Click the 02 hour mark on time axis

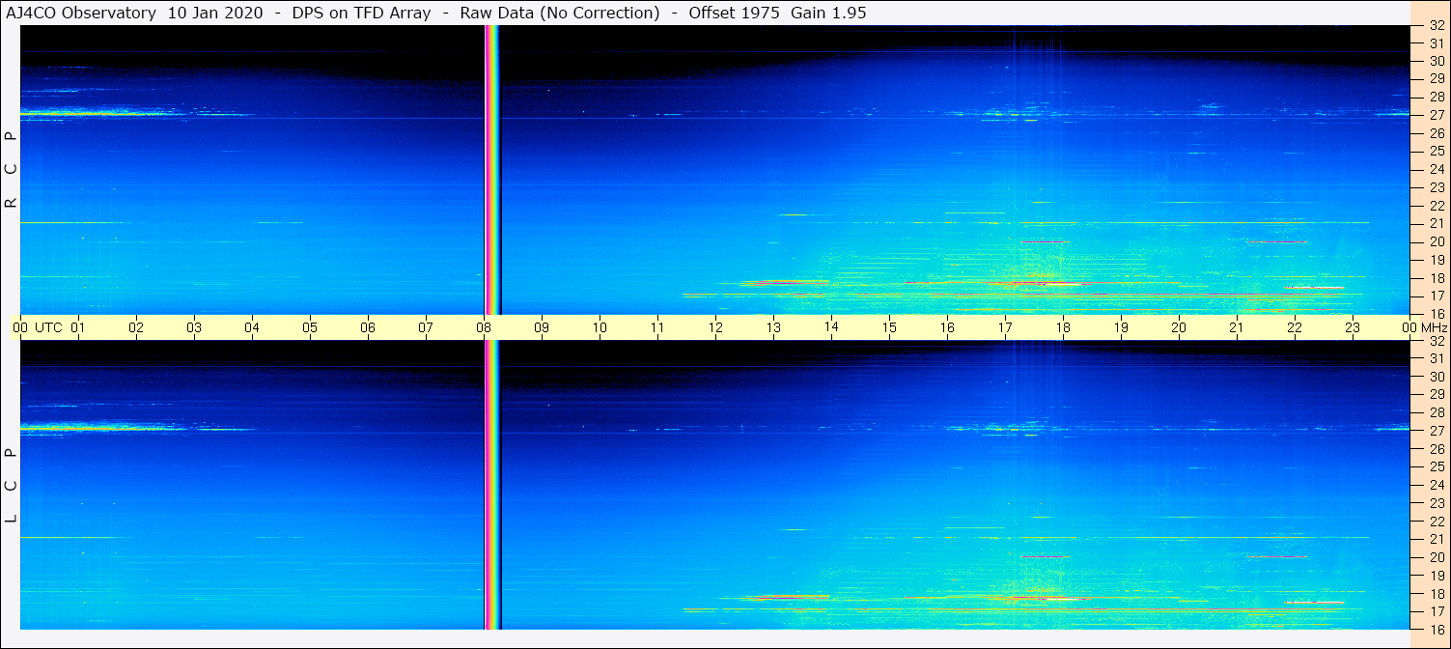(136, 327)
